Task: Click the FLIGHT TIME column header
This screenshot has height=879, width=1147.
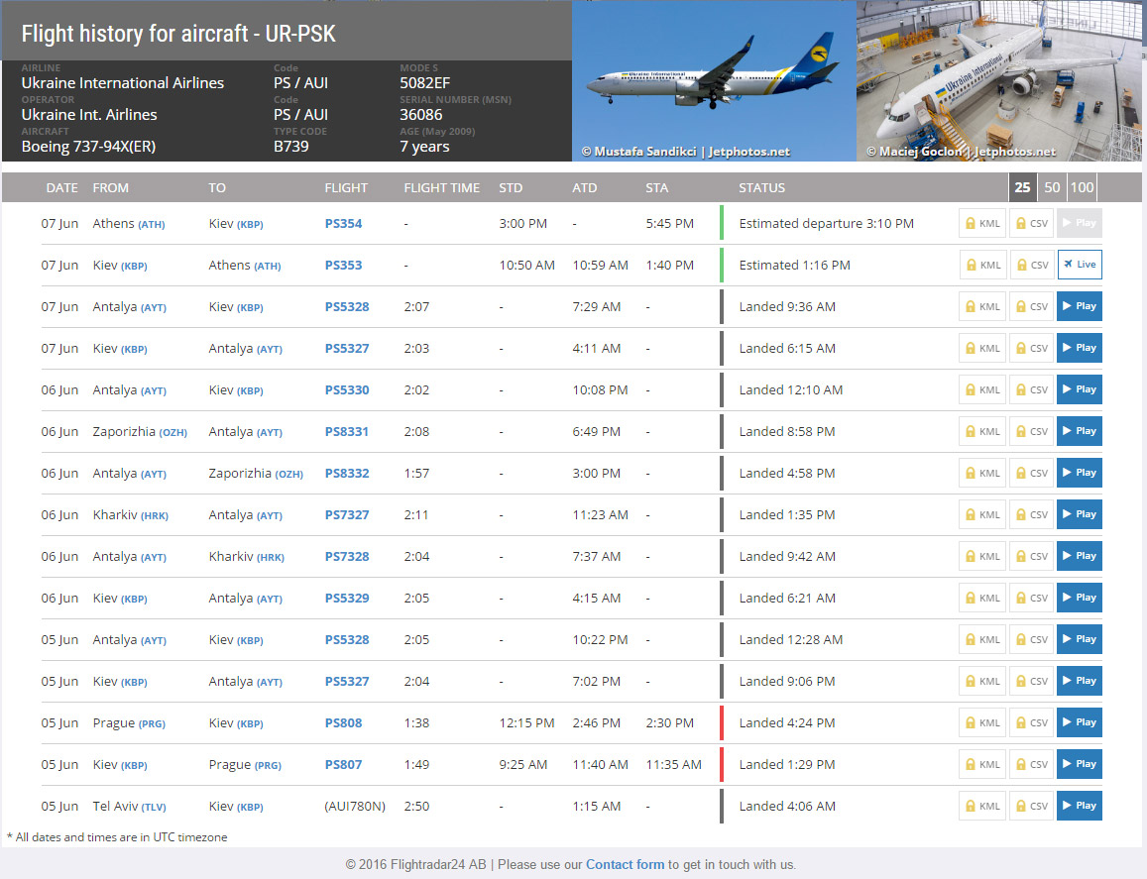Action: 442,188
